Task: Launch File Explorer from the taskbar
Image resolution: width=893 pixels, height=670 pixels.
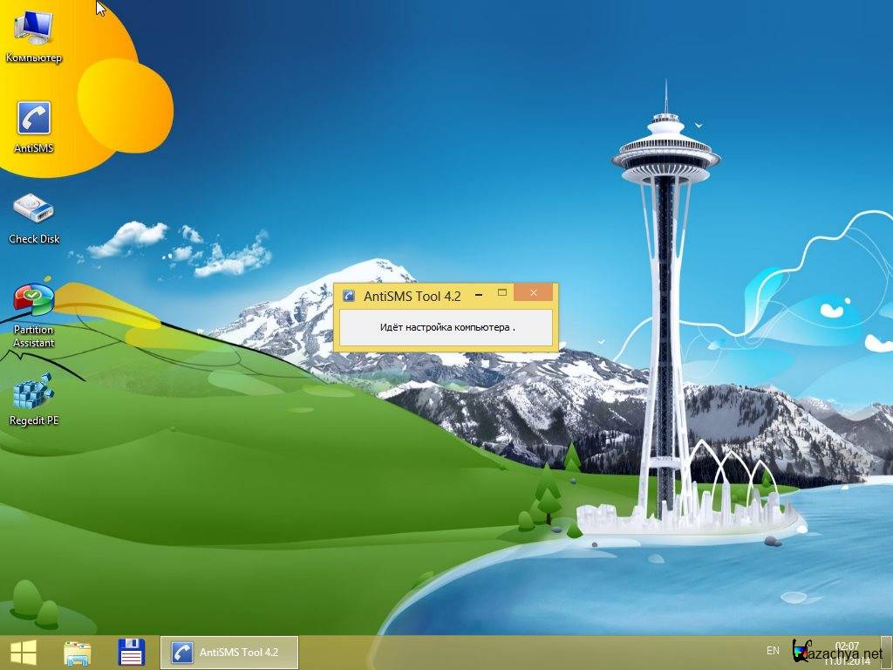Action: [78, 652]
